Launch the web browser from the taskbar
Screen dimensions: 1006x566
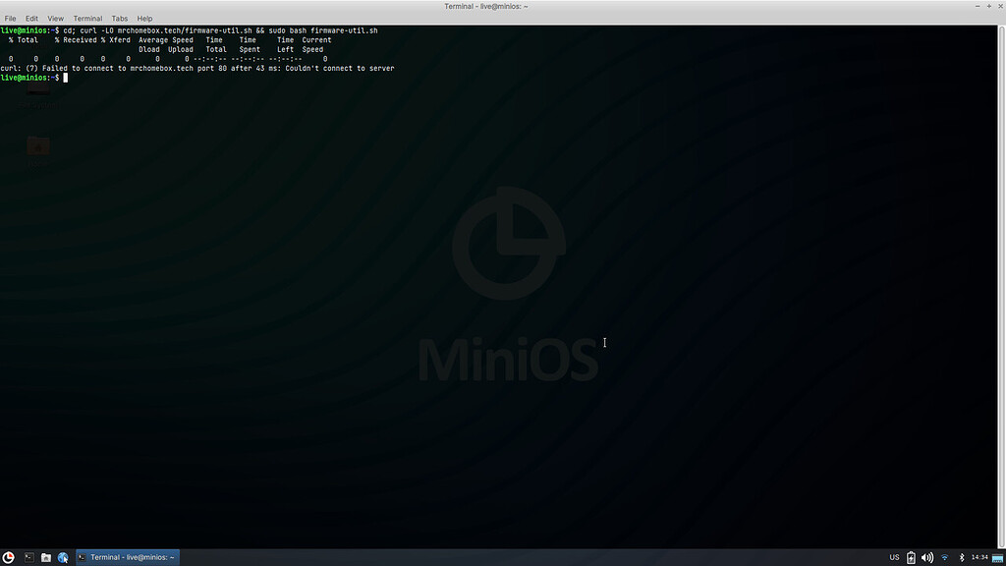point(63,557)
